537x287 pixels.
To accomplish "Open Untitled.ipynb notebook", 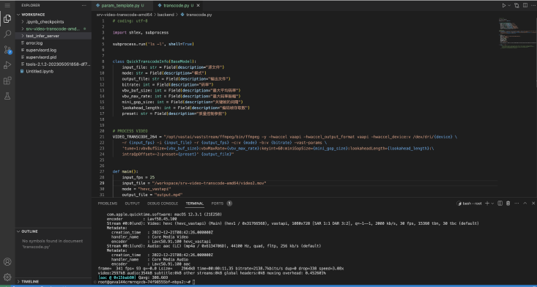I will [x=53, y=72].
